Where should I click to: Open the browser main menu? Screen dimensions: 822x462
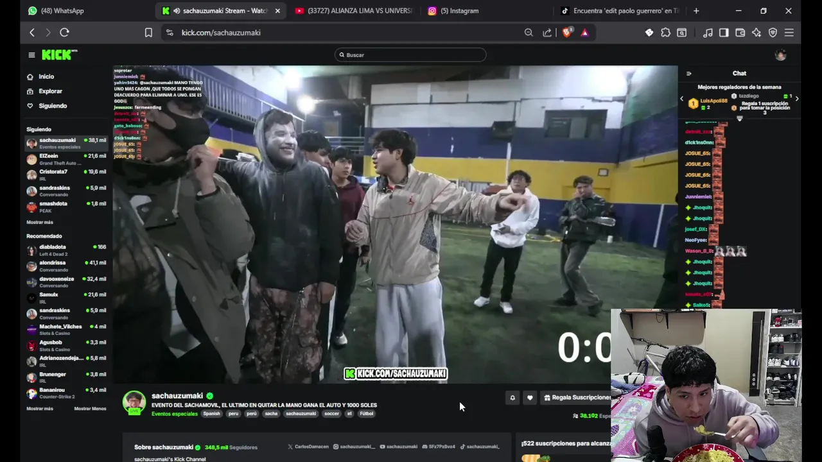pos(789,33)
